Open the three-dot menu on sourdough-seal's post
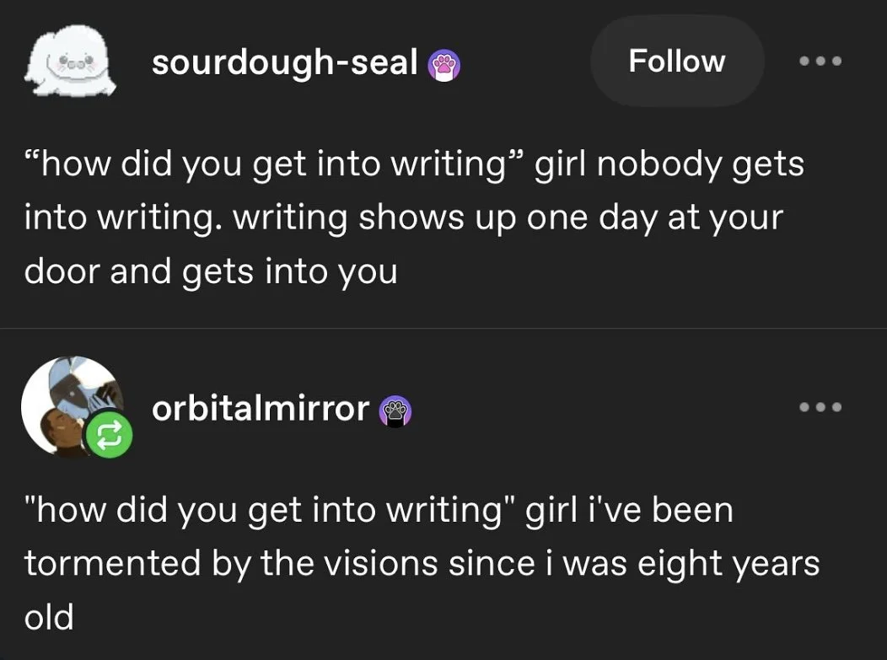The height and width of the screenshot is (660, 887). [820, 61]
